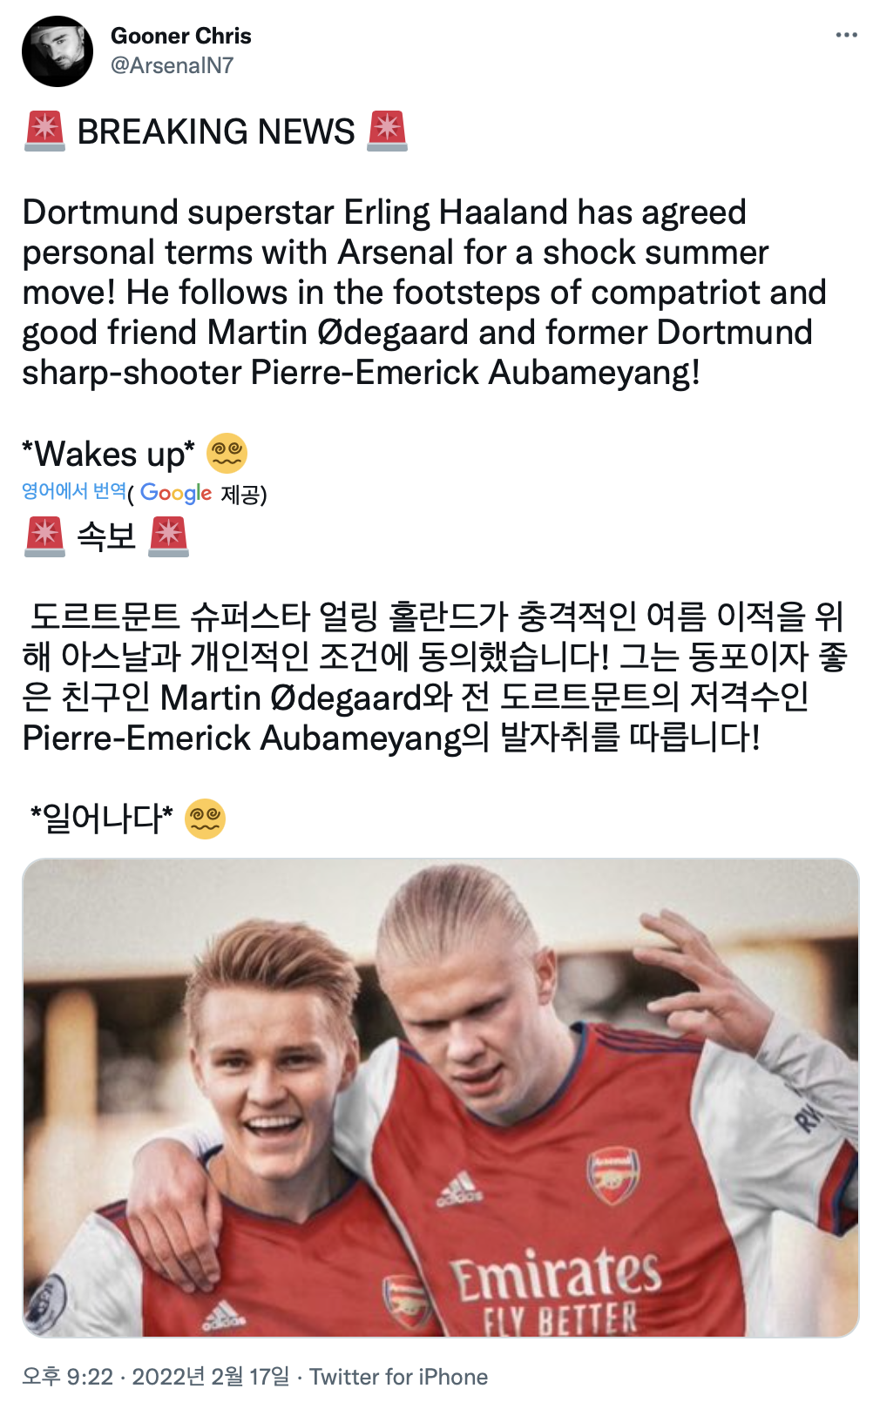This screenshot has width=873, height=1402.
Task: Click the Twitter for iPhone source link
Action: (x=398, y=1377)
